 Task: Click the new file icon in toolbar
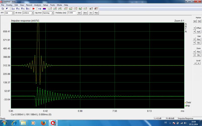coord(3,9)
